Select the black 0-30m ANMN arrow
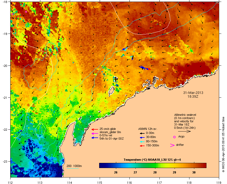Image resolution: width=227 pixels, height=184 pixels. click(142, 133)
